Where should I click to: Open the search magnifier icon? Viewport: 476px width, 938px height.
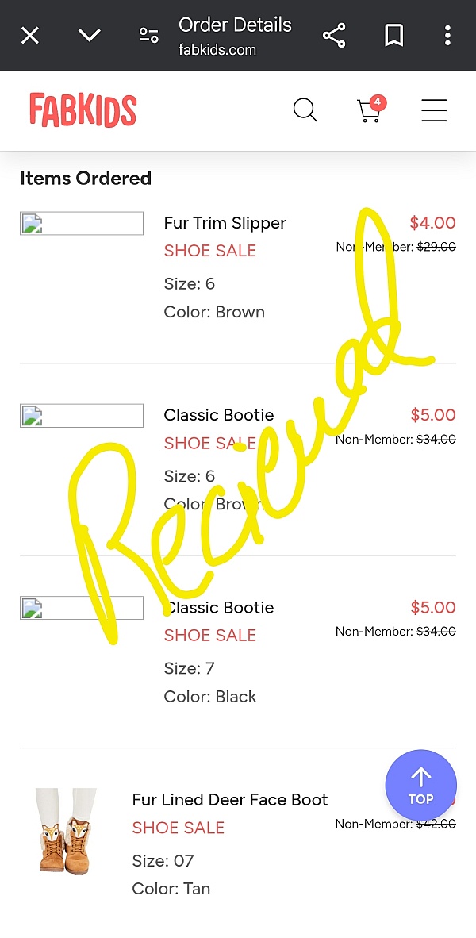pyautogui.click(x=305, y=110)
